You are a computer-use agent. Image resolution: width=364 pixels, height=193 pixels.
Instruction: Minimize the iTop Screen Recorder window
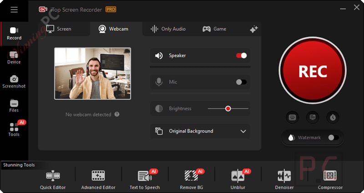(343, 9)
